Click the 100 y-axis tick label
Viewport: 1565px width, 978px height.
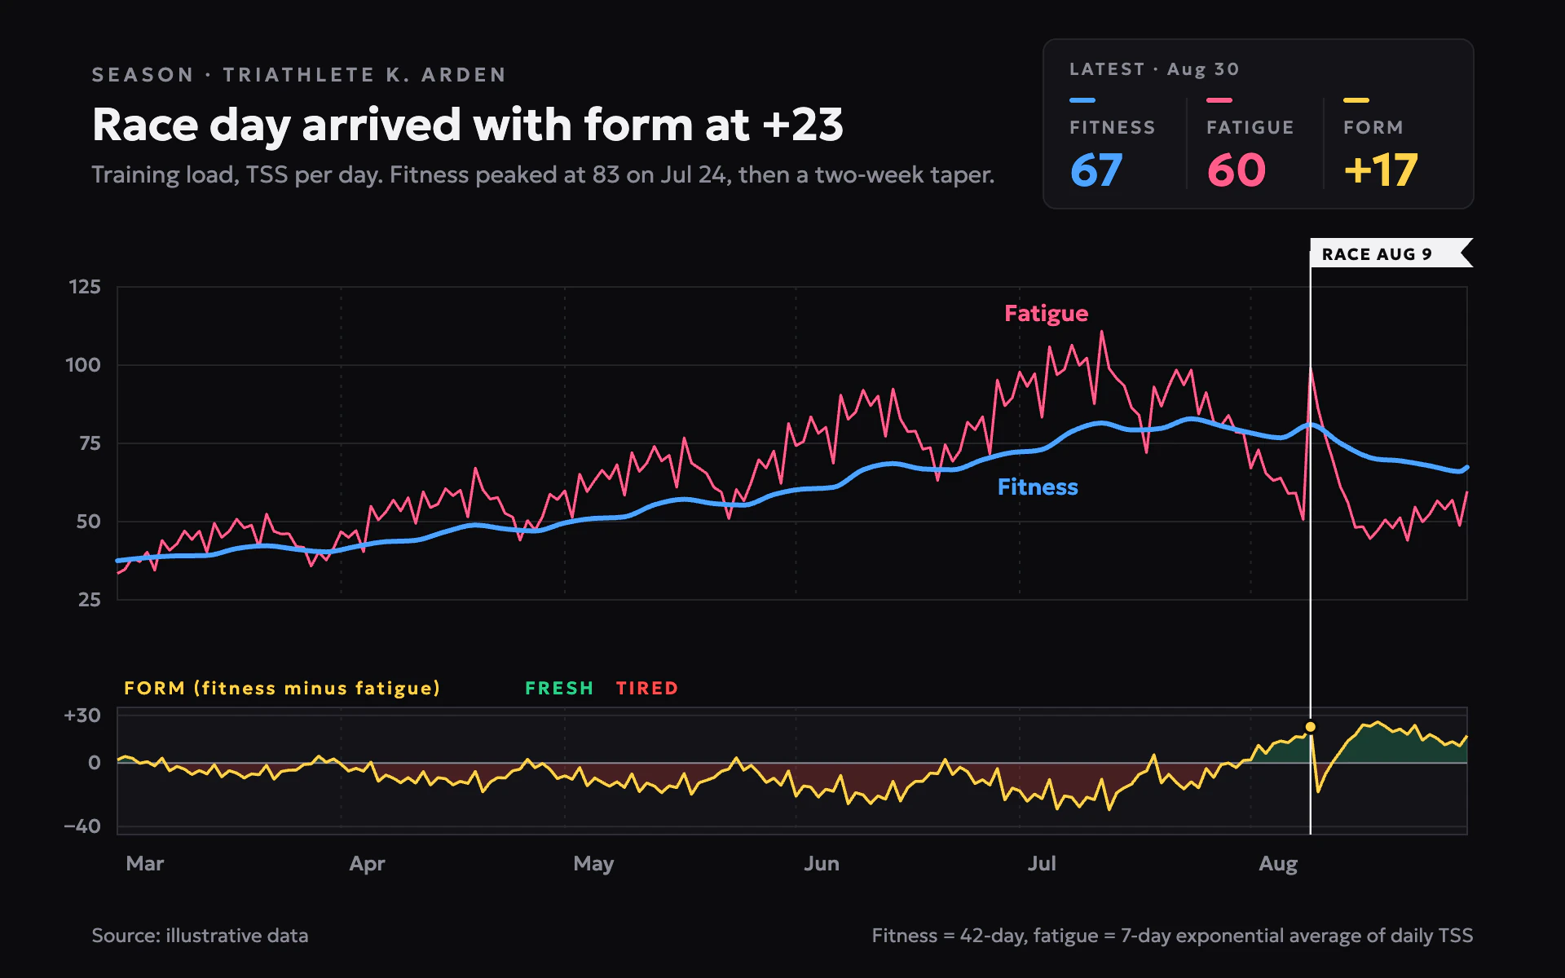click(83, 365)
